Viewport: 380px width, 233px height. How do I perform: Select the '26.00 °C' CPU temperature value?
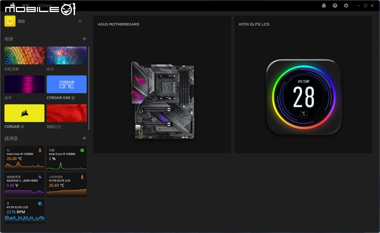click(14, 159)
